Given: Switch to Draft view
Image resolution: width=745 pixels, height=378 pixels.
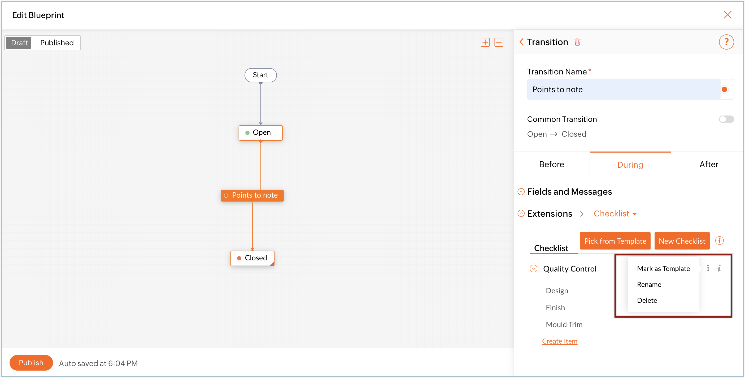Looking at the screenshot, I should [19, 43].
